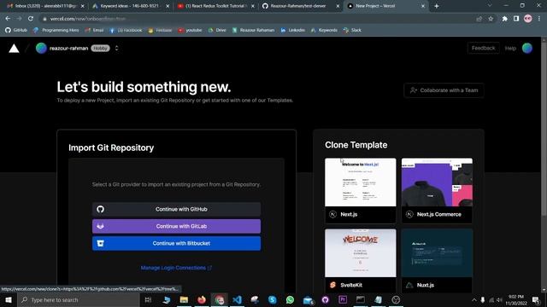This screenshot has width=547, height=307.
Task: Open Firefox from the taskbar
Action: click(x=202, y=299)
